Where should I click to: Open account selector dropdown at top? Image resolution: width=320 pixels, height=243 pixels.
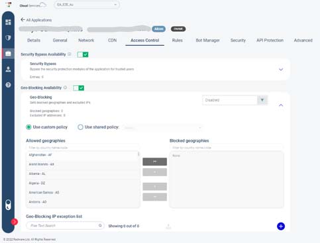tap(87, 5)
